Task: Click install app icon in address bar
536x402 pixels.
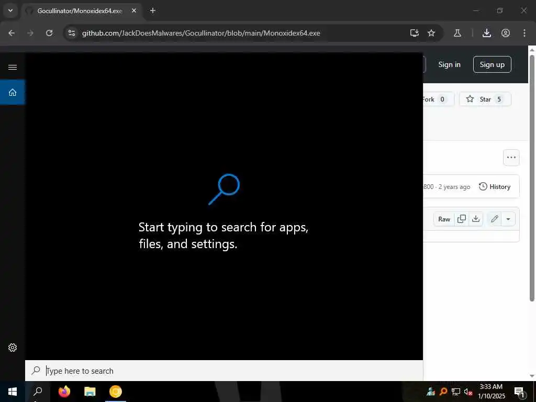Action: coord(415,33)
